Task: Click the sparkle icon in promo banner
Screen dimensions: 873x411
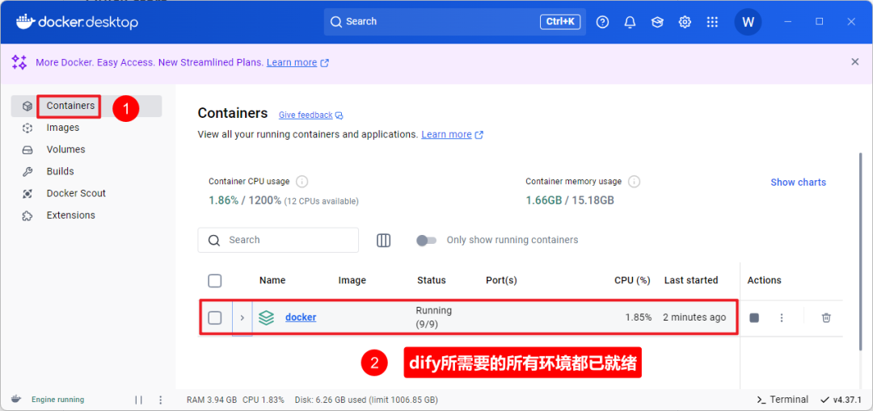Action: coord(19,62)
